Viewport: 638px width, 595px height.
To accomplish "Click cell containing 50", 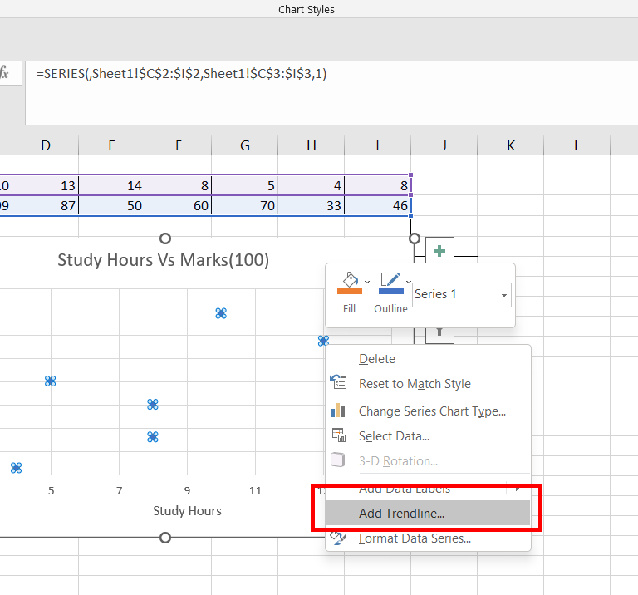I will [x=112, y=205].
